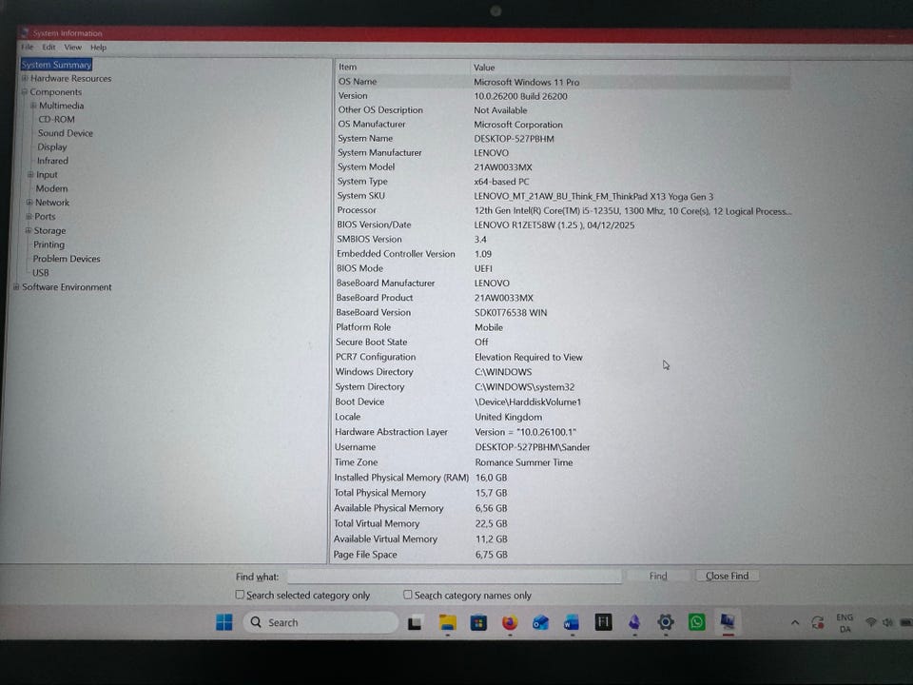The image size is (913, 685).
Task: Expand the Input node
Action: [30, 174]
